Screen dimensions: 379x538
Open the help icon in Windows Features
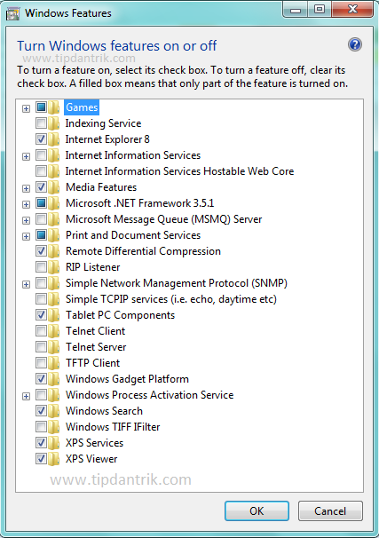point(355,44)
